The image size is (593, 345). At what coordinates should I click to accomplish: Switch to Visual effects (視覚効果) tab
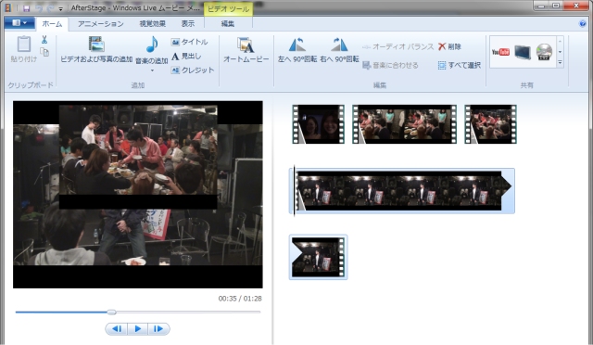(x=152, y=24)
